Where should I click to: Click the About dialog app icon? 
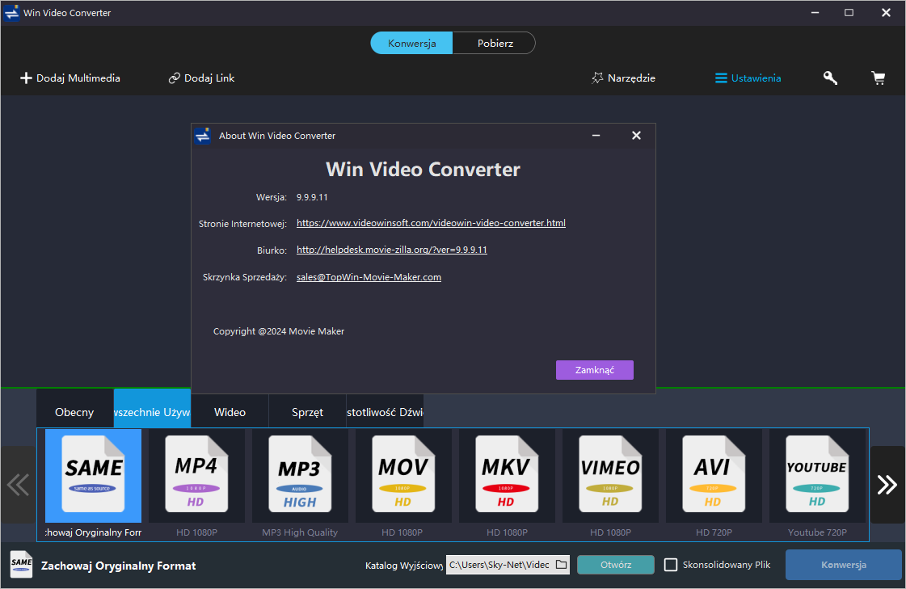click(203, 136)
